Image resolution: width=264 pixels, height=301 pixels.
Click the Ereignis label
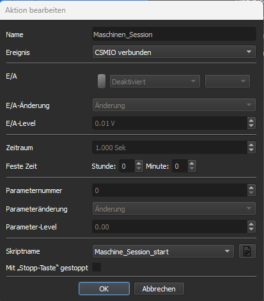tap(18, 52)
